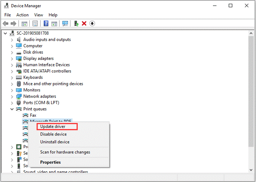The width and height of the screenshot is (256, 182).
Task: Expand the Audio inputs and outputs node
Action: (x=12, y=40)
